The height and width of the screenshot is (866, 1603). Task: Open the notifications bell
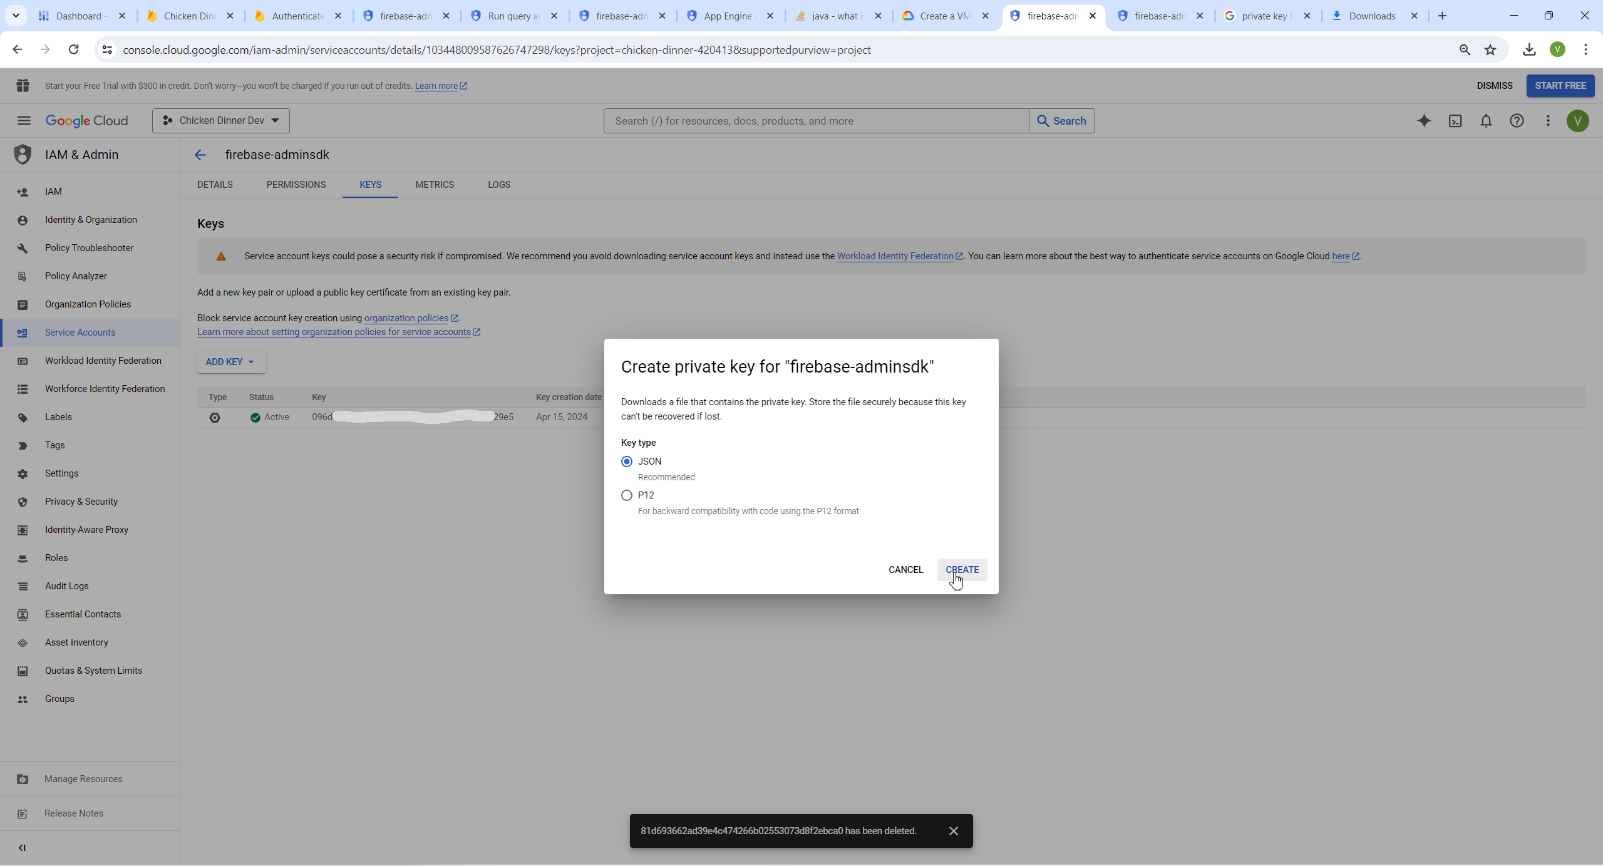point(1486,121)
